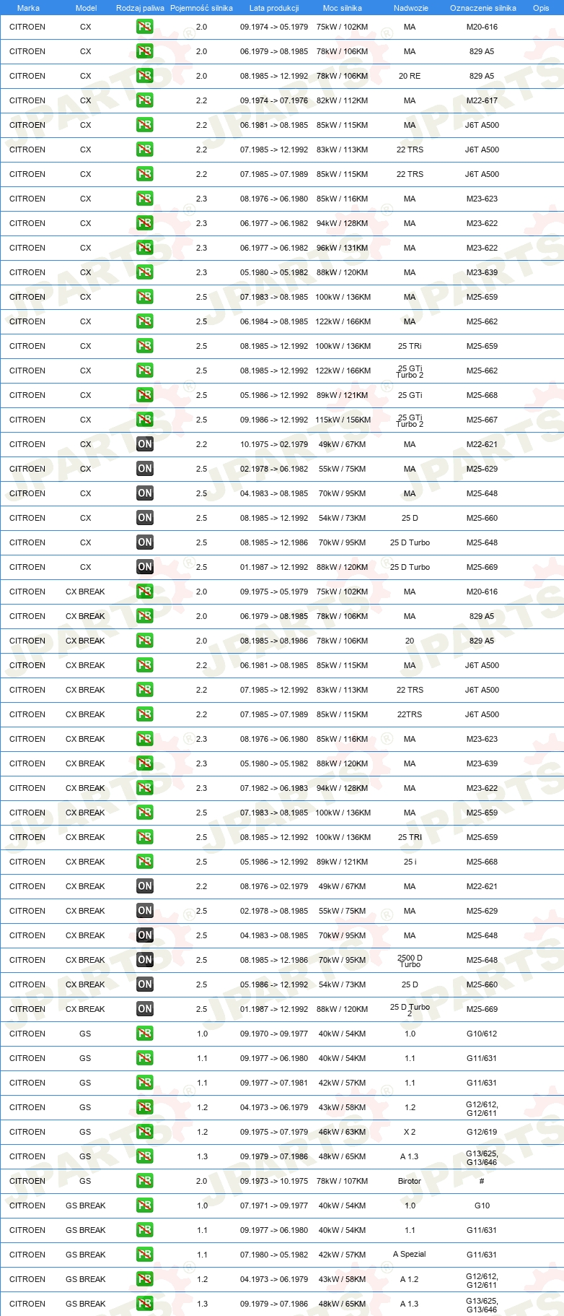Click diesel ON icon in CX M25-669 row
The image size is (564, 1316).
pos(145,567)
